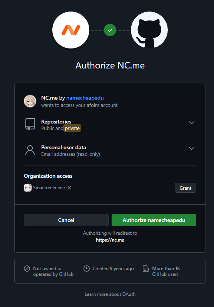Image resolution: width=214 pixels, height=307 pixels.
Task: Click the X beside SmarTreeeeeee
Action: click(69, 188)
